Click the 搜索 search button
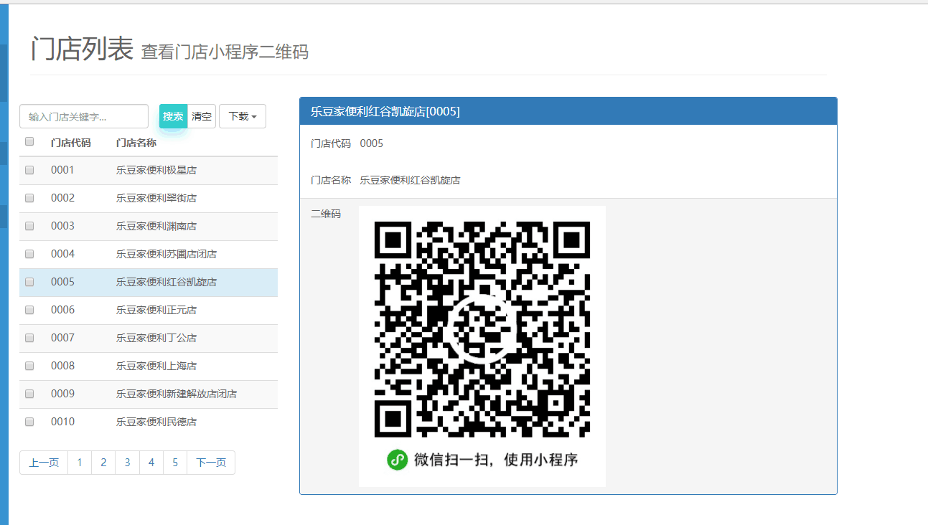This screenshot has width=928, height=525. [173, 116]
